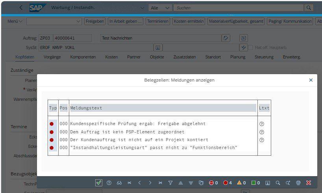Open the filter funnel icon
The width and height of the screenshot is (322, 193).
[170, 183]
